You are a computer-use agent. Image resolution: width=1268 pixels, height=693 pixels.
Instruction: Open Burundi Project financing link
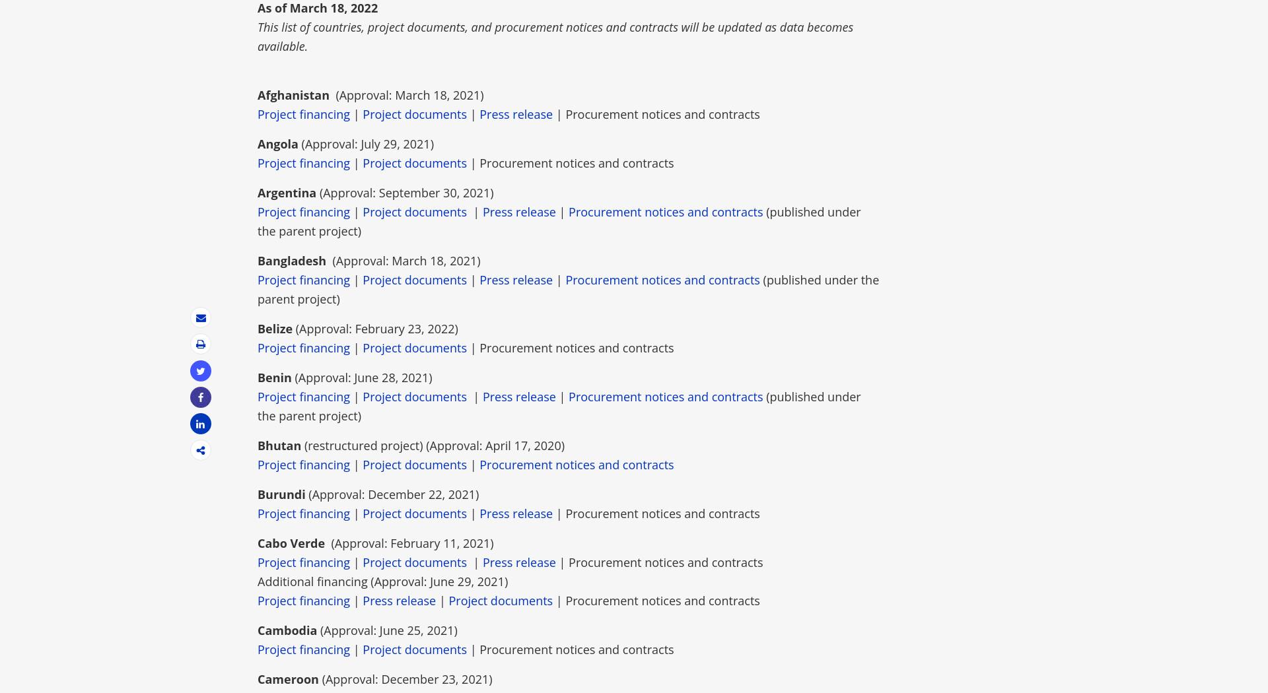tap(304, 513)
